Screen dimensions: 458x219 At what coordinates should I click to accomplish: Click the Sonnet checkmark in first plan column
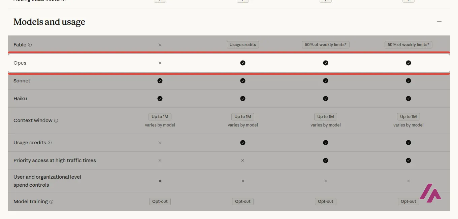pyautogui.click(x=160, y=81)
